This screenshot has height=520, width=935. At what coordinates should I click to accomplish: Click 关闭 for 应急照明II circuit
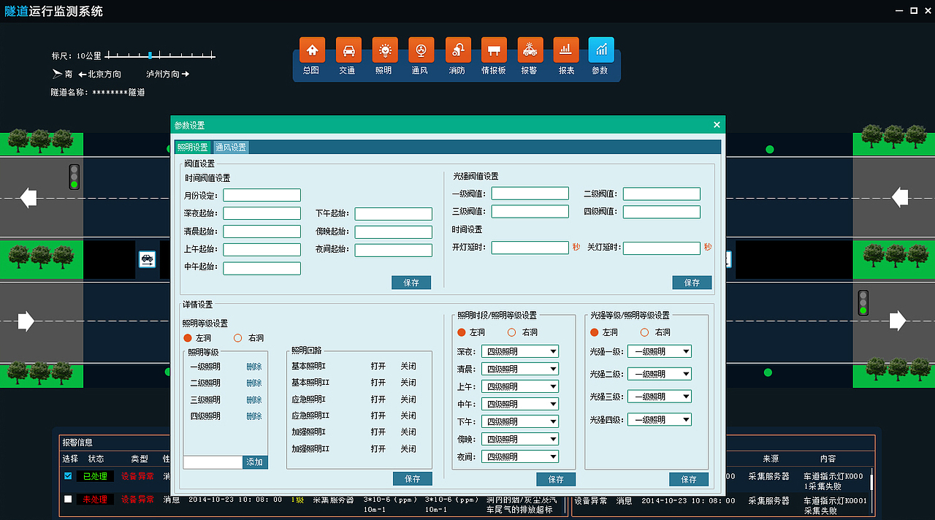coord(408,416)
